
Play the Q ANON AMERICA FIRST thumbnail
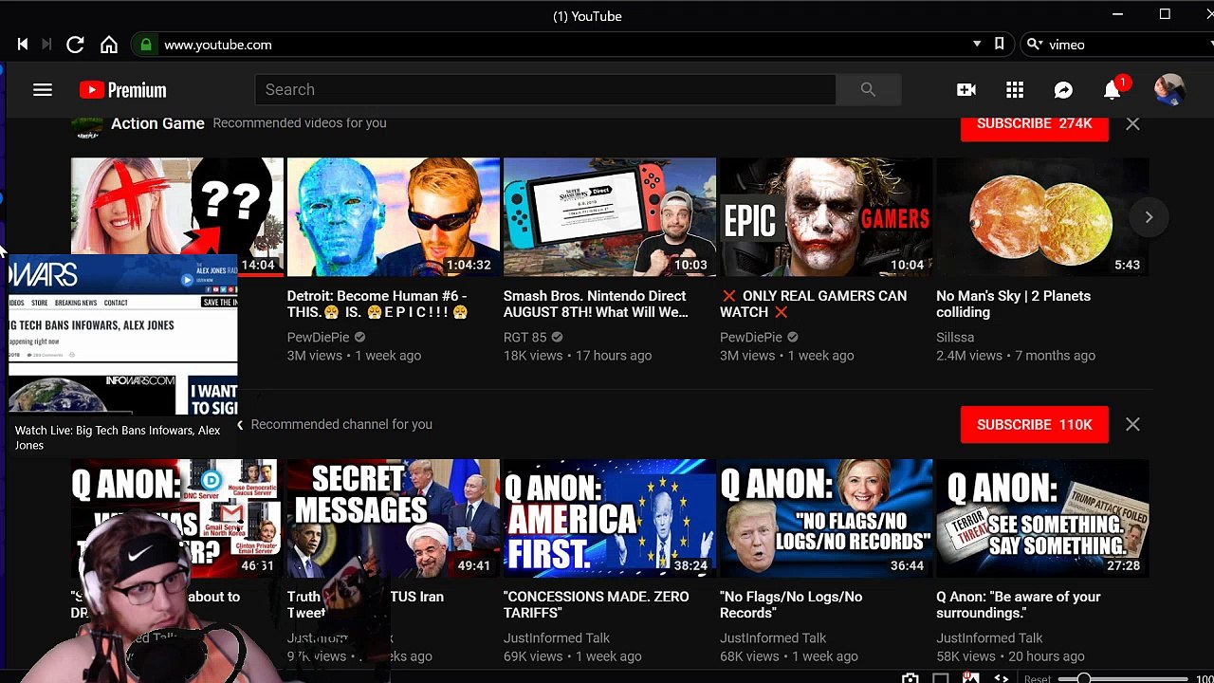(610, 518)
